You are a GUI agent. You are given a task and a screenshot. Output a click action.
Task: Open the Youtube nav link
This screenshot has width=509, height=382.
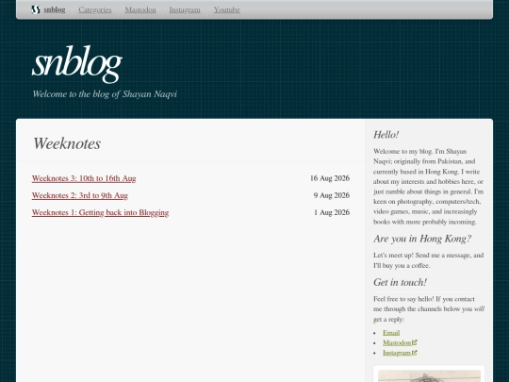tap(226, 9)
